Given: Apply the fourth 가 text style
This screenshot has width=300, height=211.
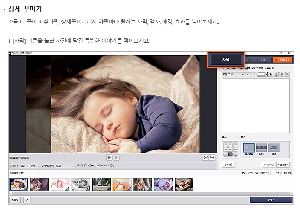Looking at the screenshot, I should [287, 74].
